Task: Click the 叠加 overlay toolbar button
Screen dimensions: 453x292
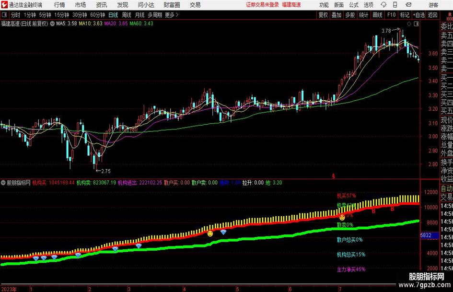Action: pos(337,15)
